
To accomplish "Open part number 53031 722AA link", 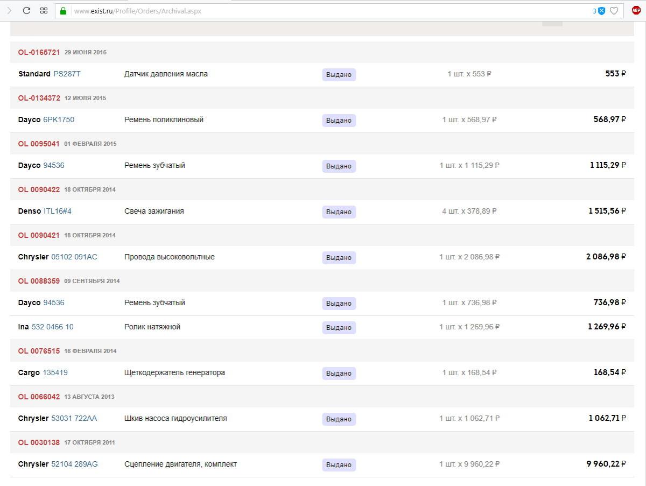I will (74, 418).
